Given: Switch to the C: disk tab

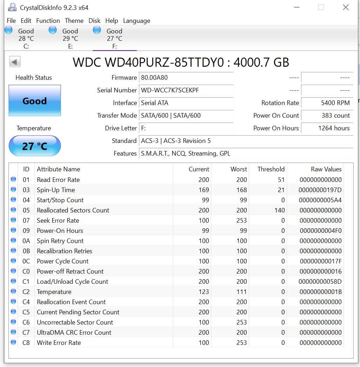Looking at the screenshot, I should coord(26,38).
